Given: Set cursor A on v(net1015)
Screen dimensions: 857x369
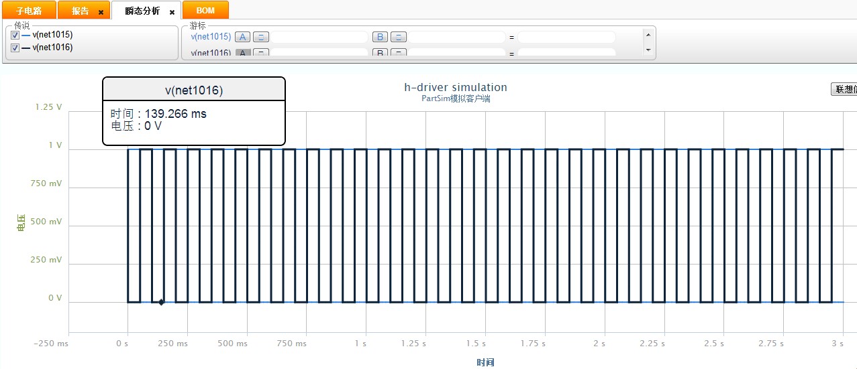Looking at the screenshot, I should click(x=243, y=37).
